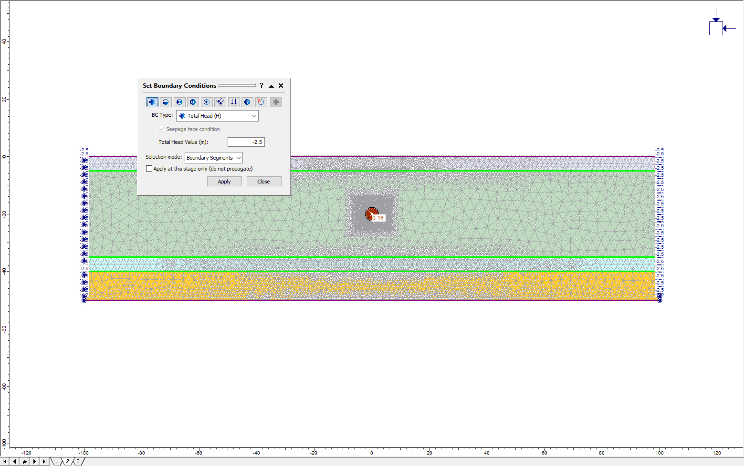Select the vertical down-arrows infiltration icon
744x466 pixels.
pyautogui.click(x=233, y=101)
